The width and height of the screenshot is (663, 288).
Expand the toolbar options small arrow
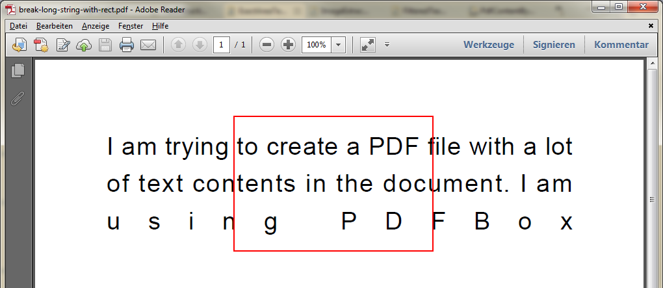[387, 44]
